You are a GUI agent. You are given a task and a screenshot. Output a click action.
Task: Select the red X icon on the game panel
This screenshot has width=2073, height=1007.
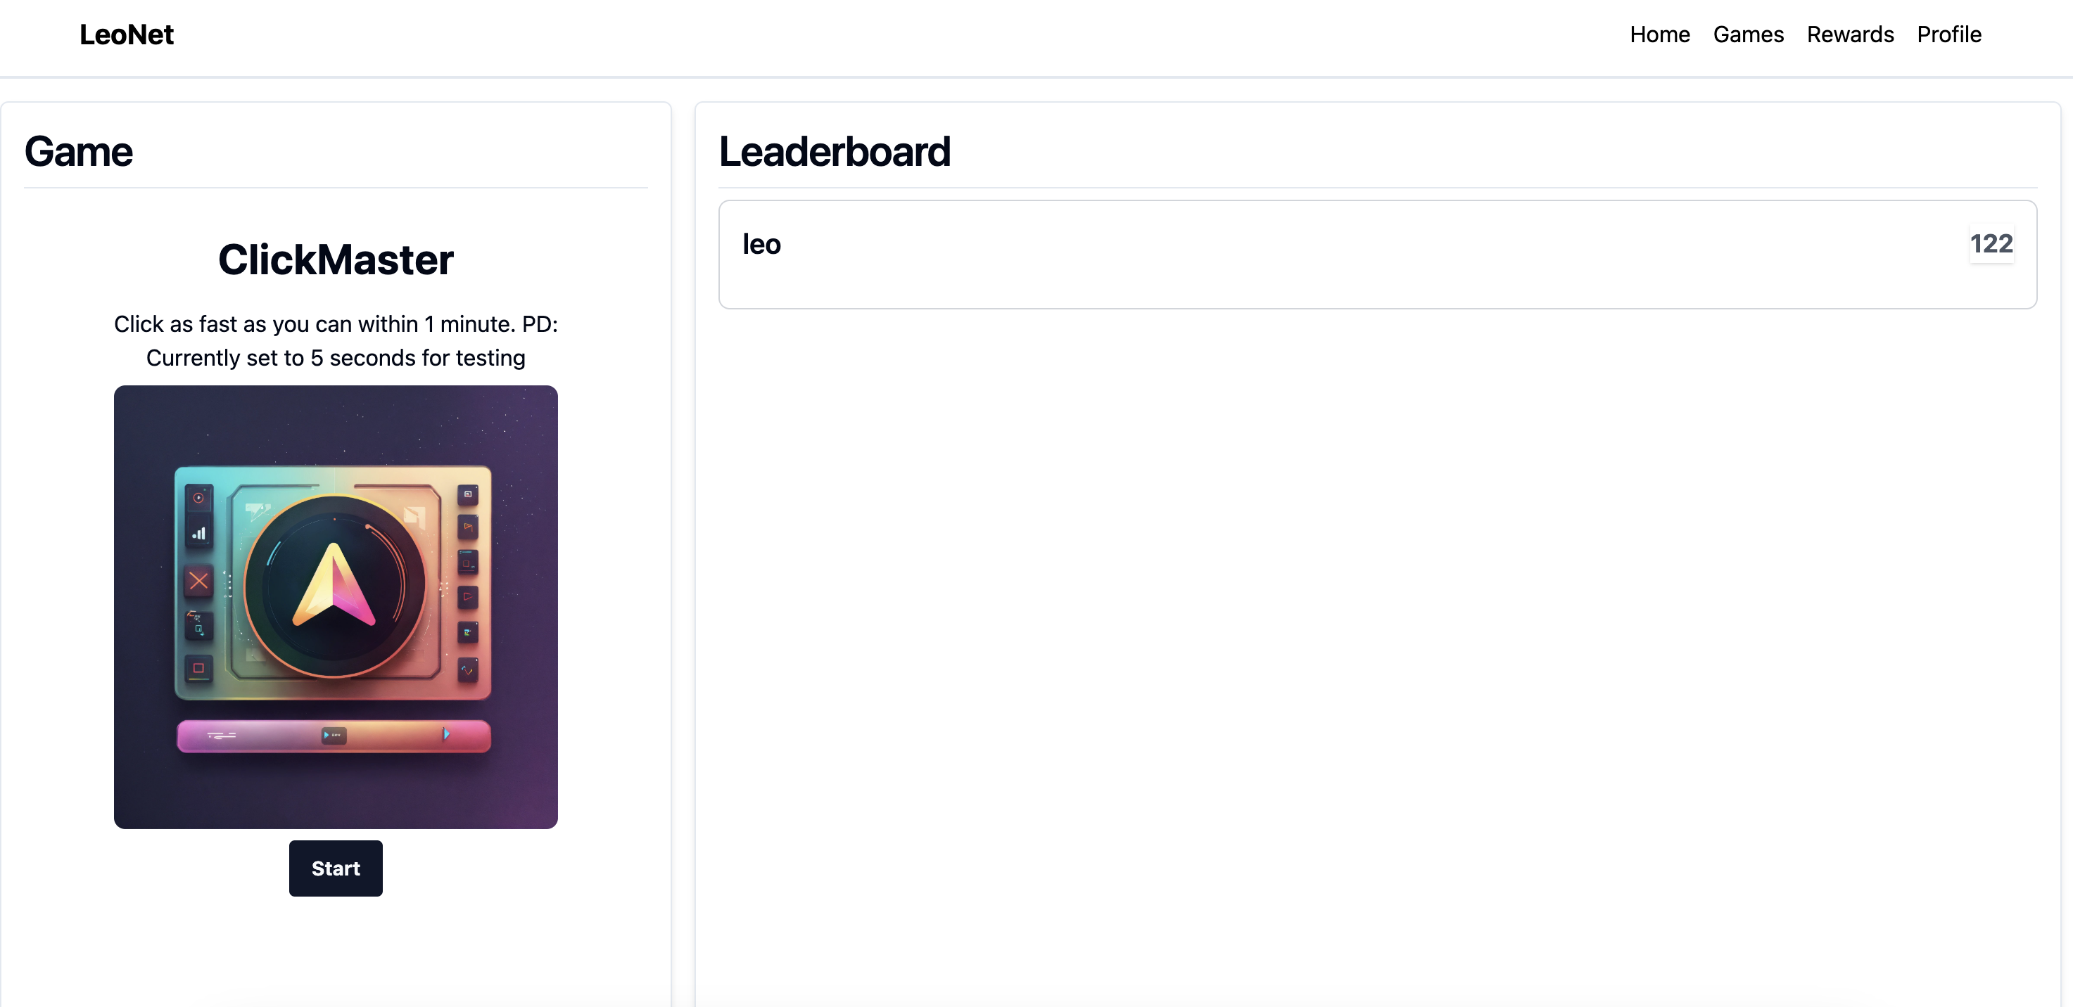198,581
